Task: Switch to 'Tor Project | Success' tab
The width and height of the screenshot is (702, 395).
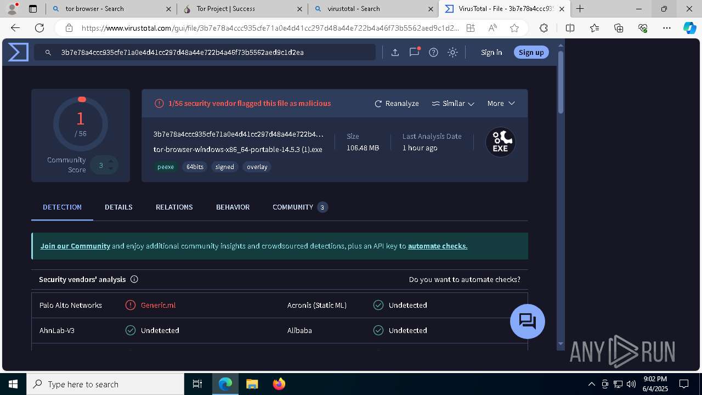Action: 243,9
